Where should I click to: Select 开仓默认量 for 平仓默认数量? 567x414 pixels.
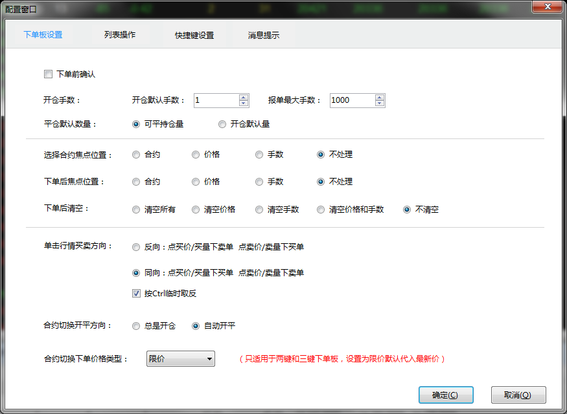pos(222,124)
